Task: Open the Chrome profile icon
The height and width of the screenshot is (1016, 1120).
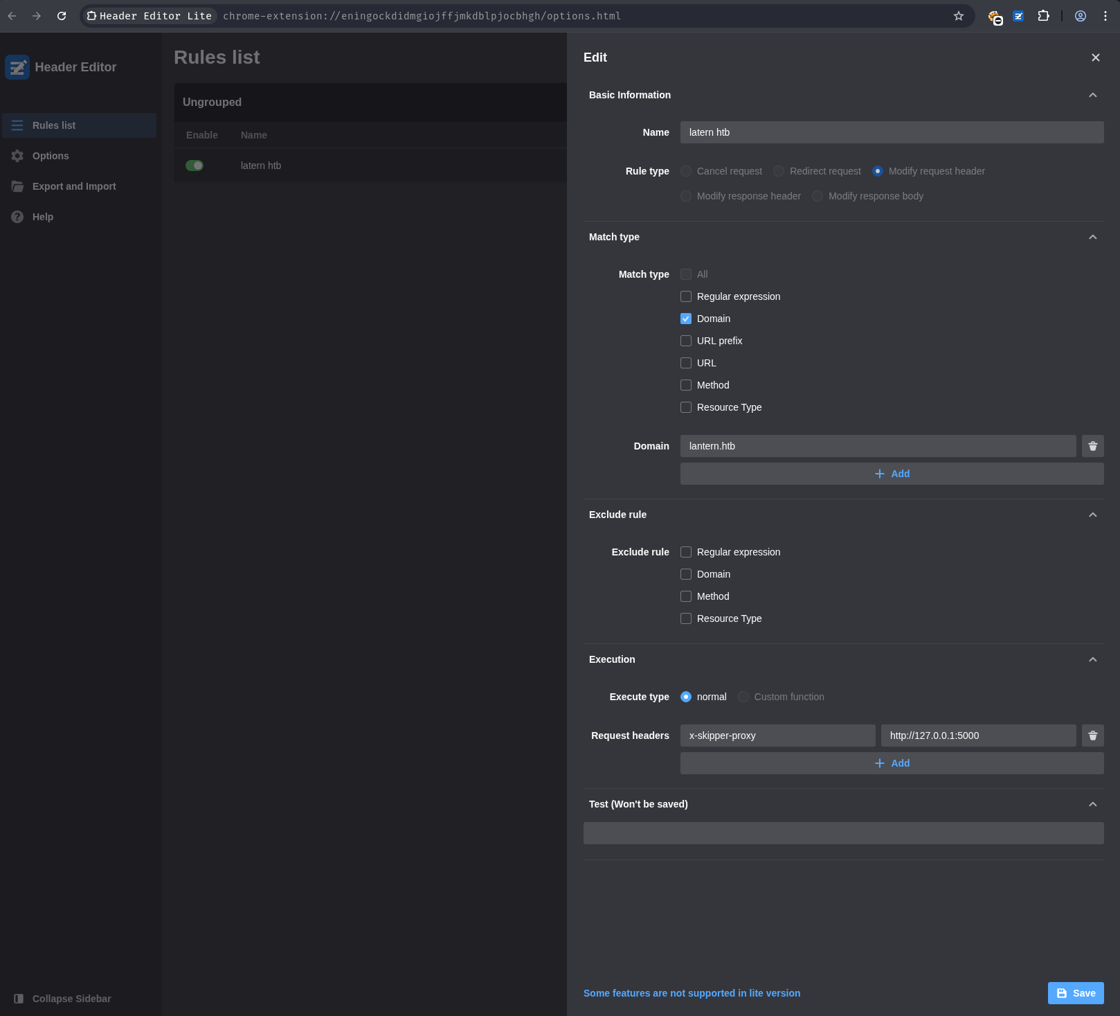Action: tap(1080, 16)
